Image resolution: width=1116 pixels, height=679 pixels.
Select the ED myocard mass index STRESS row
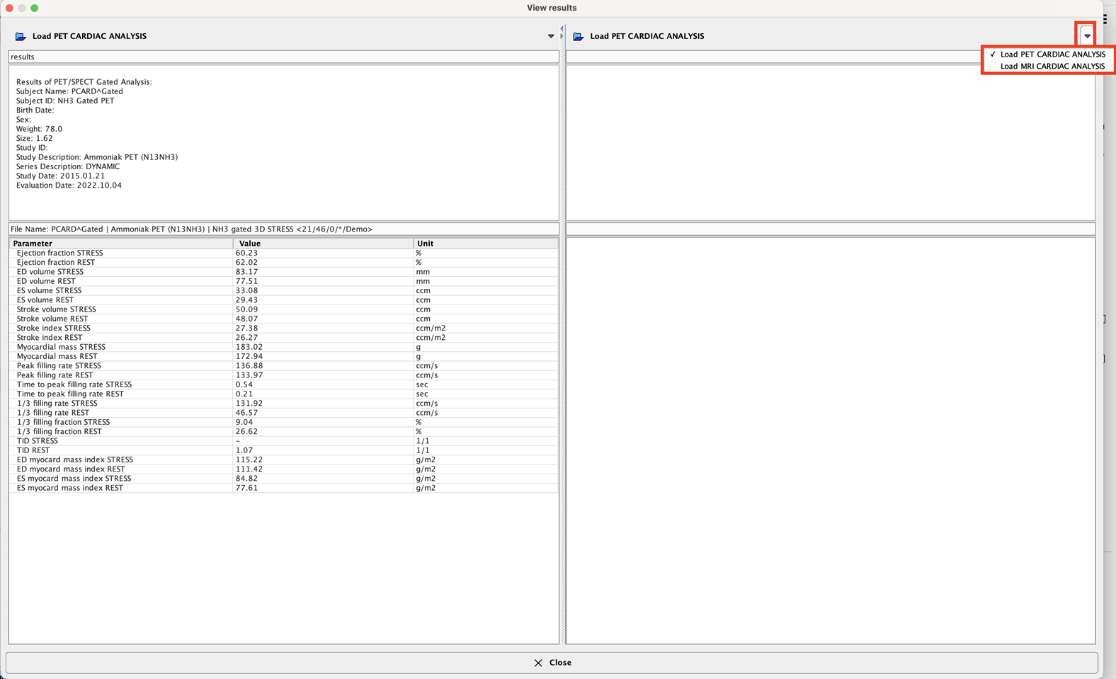[283, 460]
